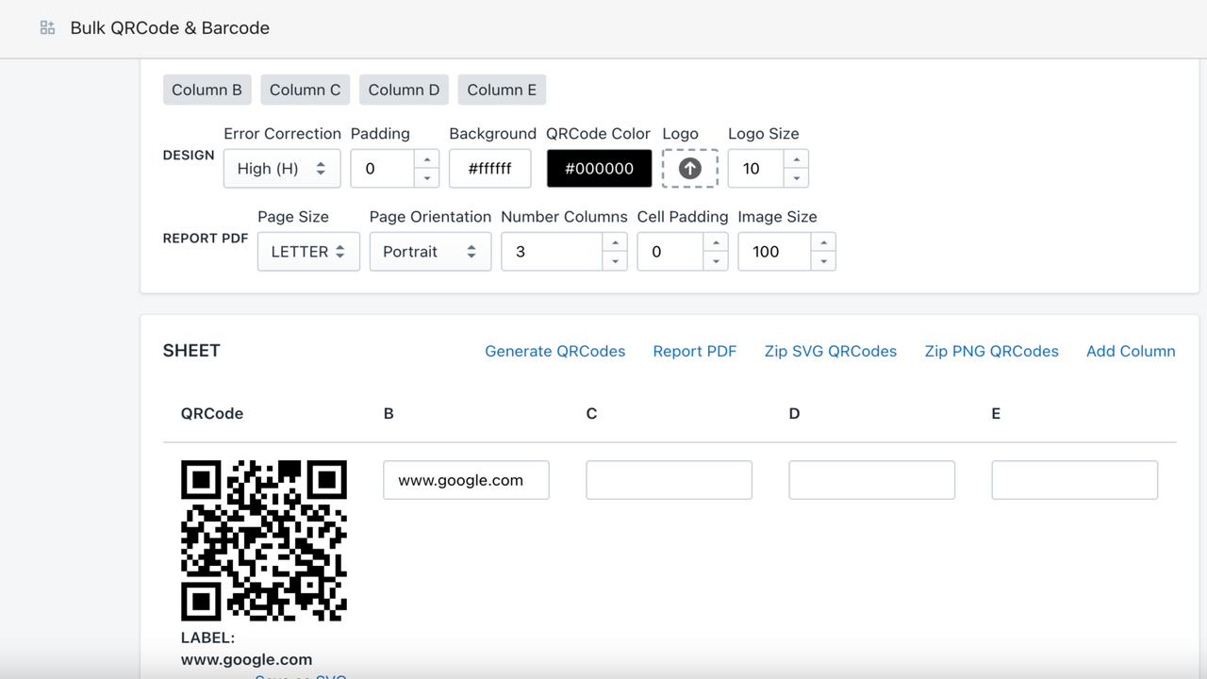Open the Page Size LETTER dropdown
The height and width of the screenshot is (679, 1207).
[x=307, y=251]
